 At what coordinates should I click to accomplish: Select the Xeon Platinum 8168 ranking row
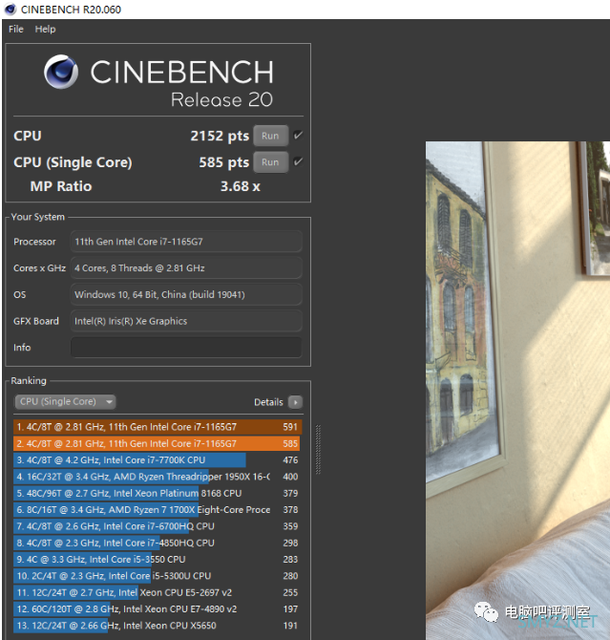pos(158,493)
